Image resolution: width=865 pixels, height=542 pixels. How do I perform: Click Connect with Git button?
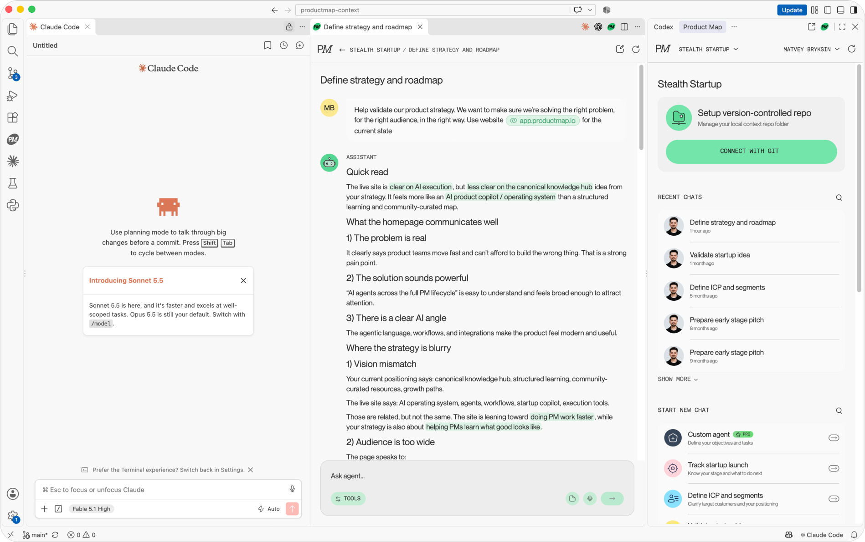[x=751, y=151]
